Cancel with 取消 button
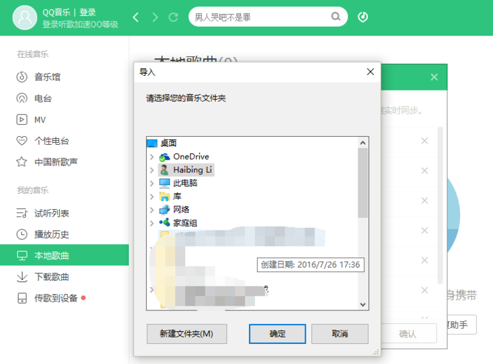This screenshot has width=493, height=364. pos(340,334)
